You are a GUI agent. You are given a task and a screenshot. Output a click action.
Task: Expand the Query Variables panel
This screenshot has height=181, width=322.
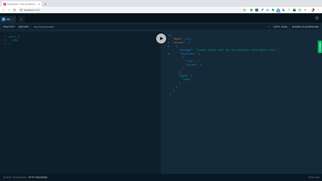15,177
